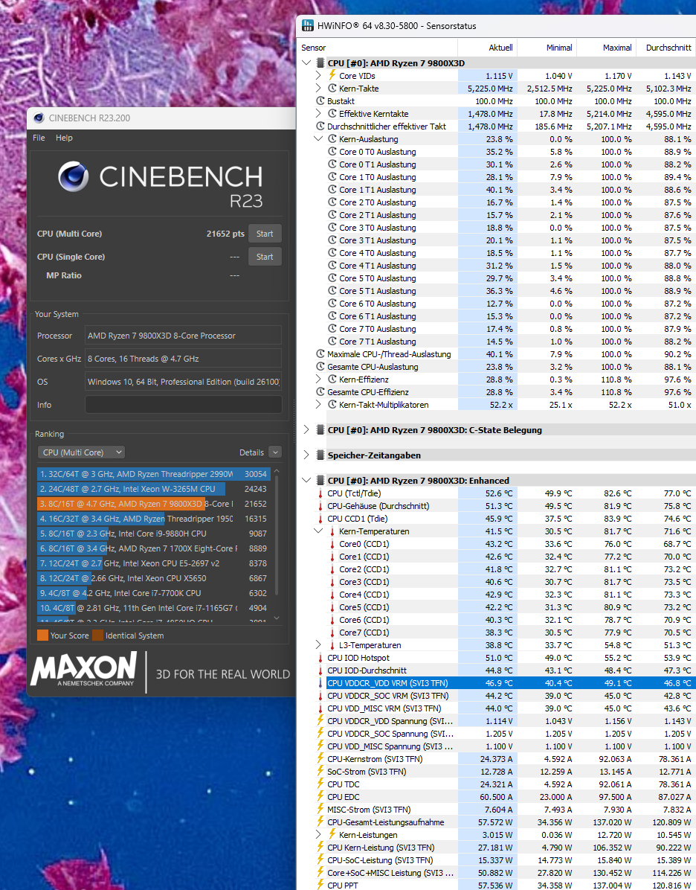This screenshot has height=890, width=696.
Task: Click the thermometer icon beside CPU IOD Hotspot
Action: click(x=320, y=658)
